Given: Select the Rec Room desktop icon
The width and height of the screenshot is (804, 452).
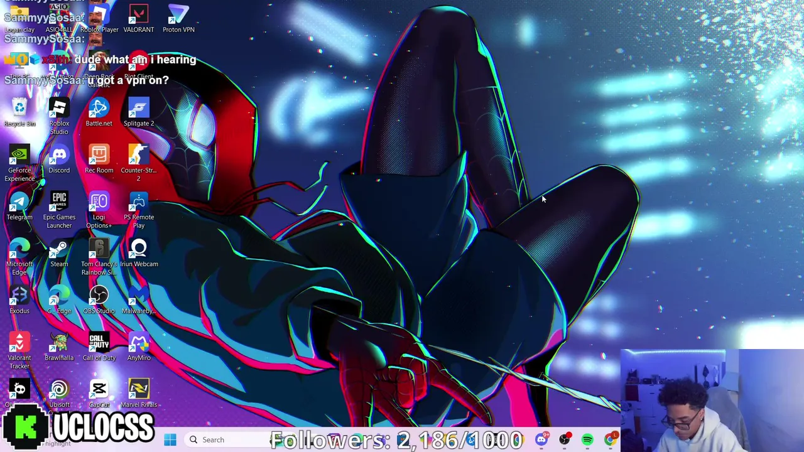Looking at the screenshot, I should pos(99,159).
